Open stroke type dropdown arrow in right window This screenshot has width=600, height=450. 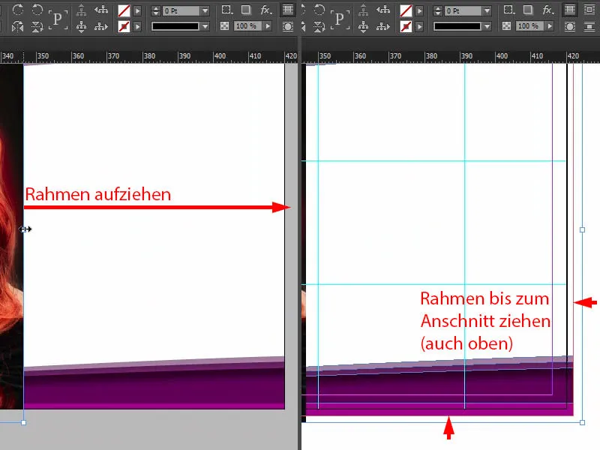(487, 26)
